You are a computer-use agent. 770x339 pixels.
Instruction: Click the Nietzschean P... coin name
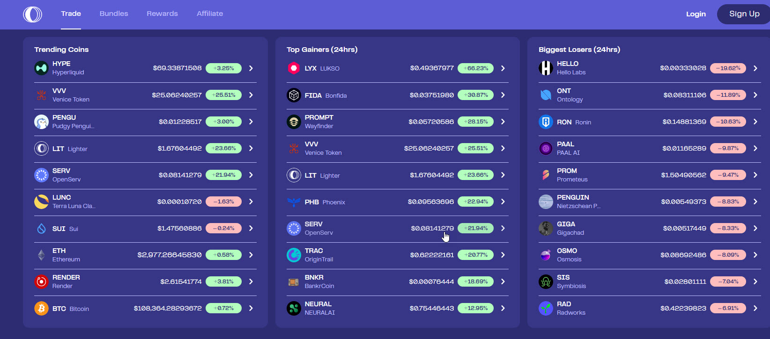[x=578, y=206]
